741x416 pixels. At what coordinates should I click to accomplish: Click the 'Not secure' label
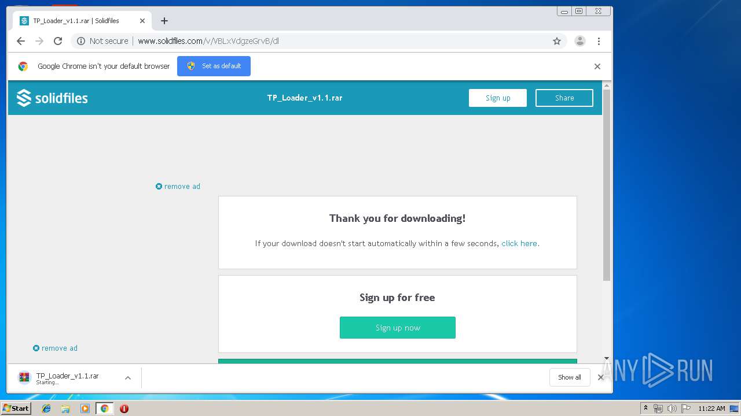(109, 41)
